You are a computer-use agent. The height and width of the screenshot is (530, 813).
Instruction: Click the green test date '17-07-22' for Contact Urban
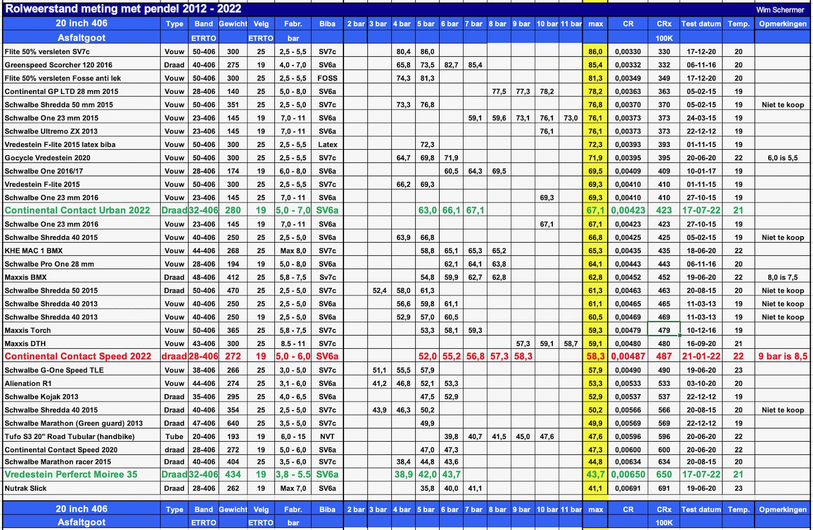pos(701,210)
